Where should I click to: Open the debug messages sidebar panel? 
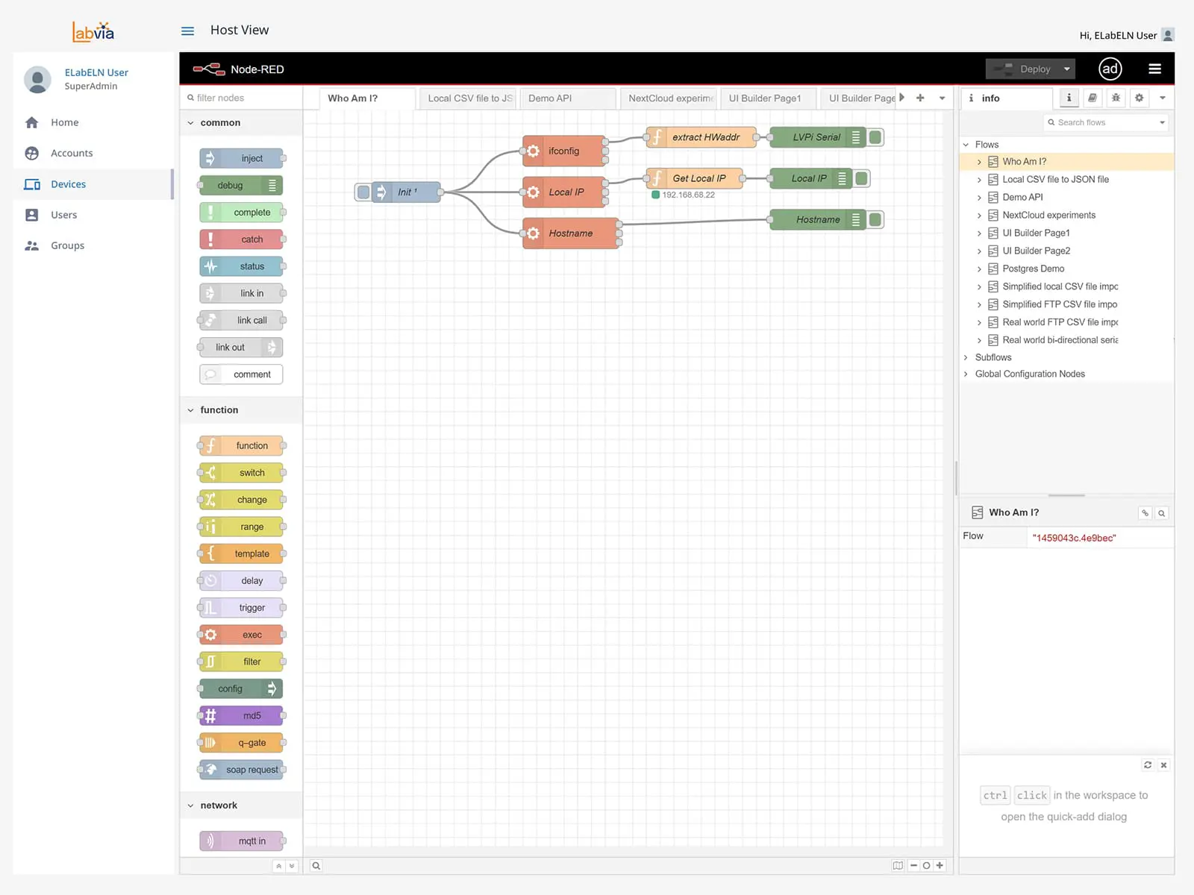tap(1116, 98)
